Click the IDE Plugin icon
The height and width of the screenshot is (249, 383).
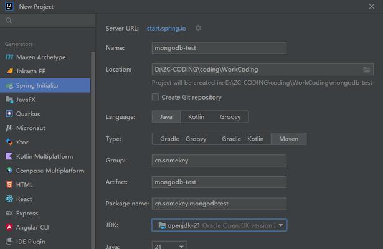click(x=9, y=241)
